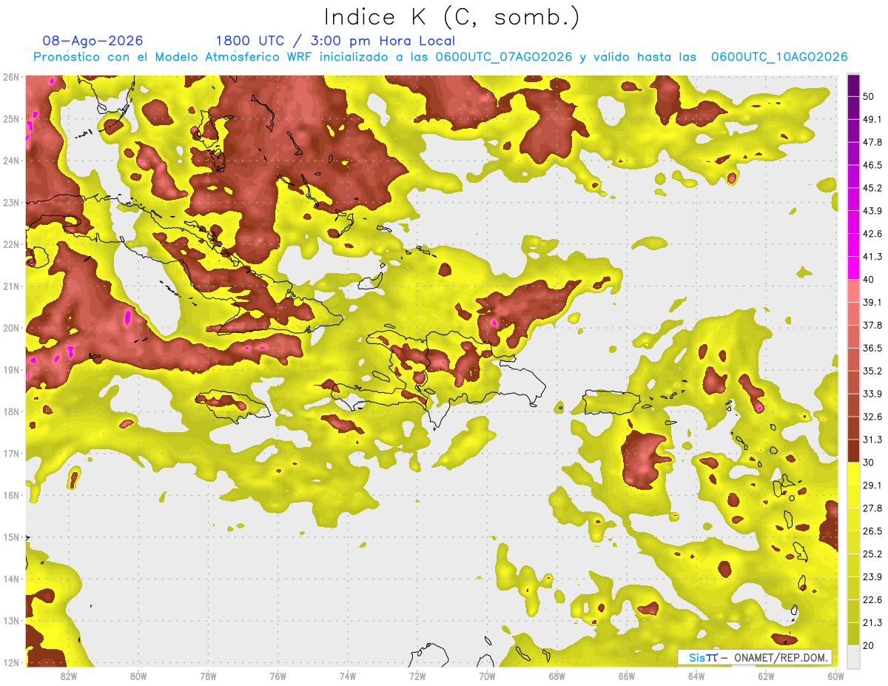Select the date label 08-Ago-2026
The width and height of the screenshot is (888, 686).
tap(92, 41)
